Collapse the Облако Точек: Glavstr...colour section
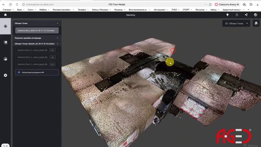Screen dimensions: 261x147 tap(58, 44)
